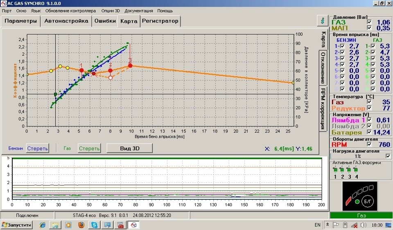Open the Документация menu
The image size is (393, 230).
(x=139, y=11)
